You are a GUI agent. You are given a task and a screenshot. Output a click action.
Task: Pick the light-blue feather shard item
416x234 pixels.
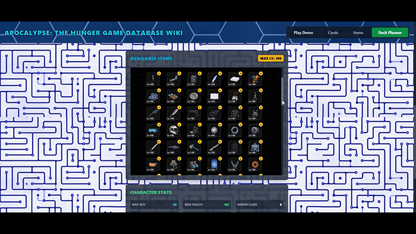[214, 79]
